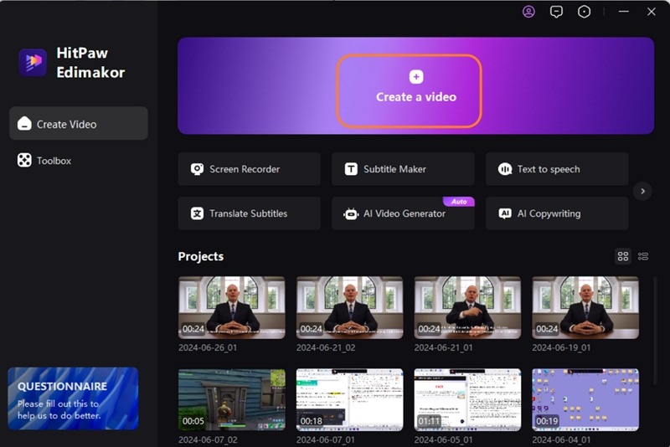The width and height of the screenshot is (670, 447).
Task: Click the Text to speech waveform icon
Action: tap(505, 169)
